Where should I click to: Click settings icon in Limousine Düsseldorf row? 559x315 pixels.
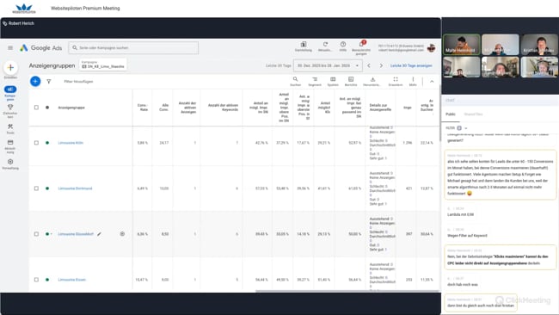click(x=122, y=234)
